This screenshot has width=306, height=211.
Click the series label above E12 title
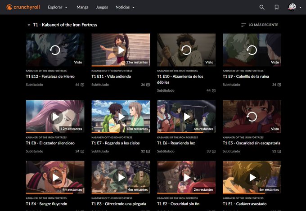coord(46,71)
